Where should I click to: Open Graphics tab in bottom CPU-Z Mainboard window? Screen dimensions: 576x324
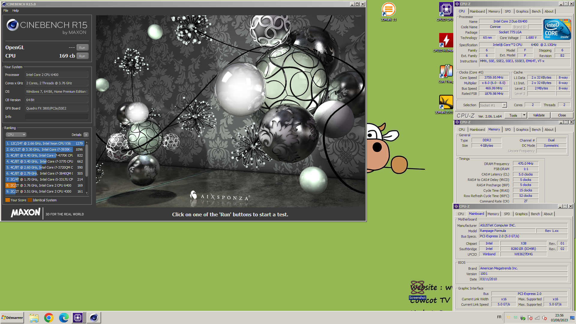pos(521,214)
